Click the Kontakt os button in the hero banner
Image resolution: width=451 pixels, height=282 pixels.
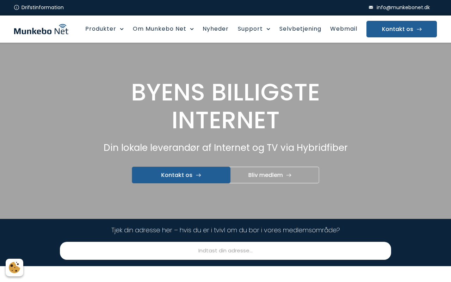coord(181,175)
